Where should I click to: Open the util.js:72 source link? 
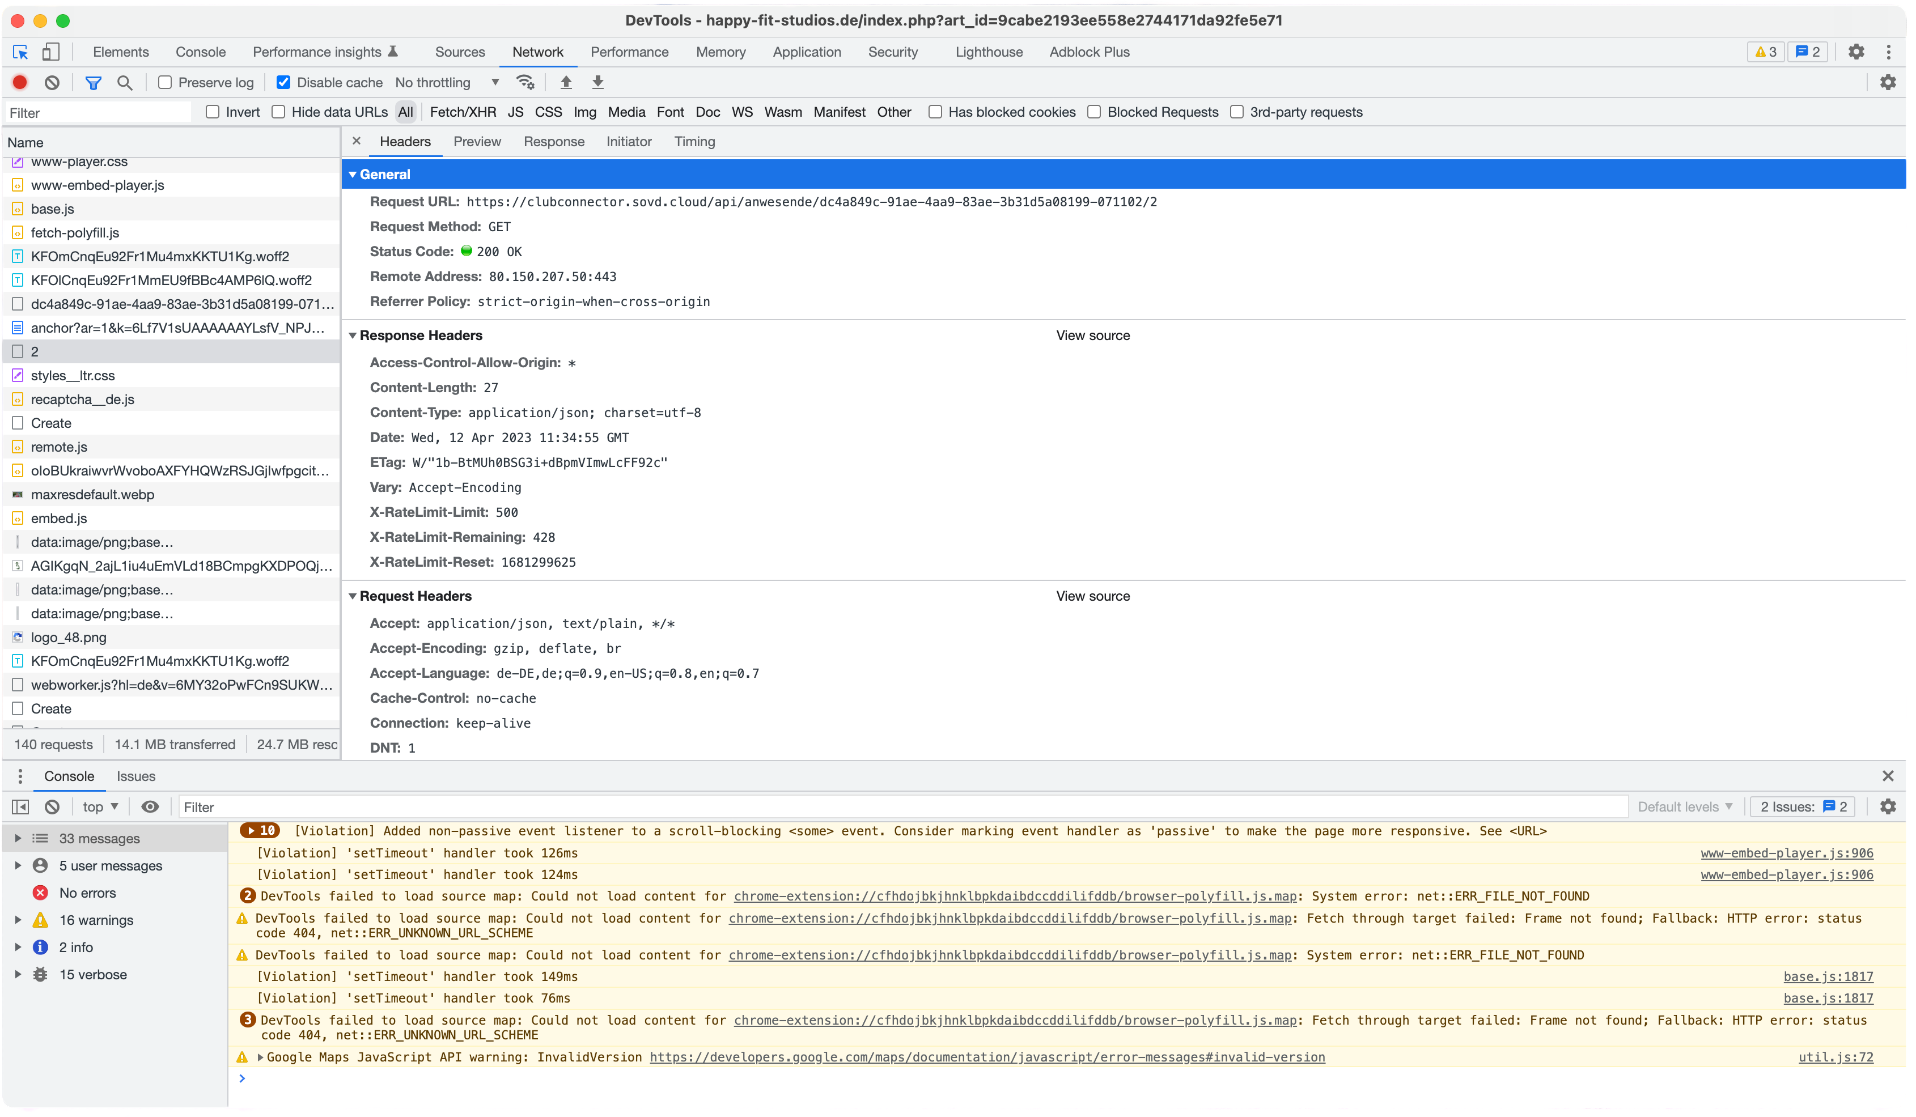[x=1836, y=1057]
